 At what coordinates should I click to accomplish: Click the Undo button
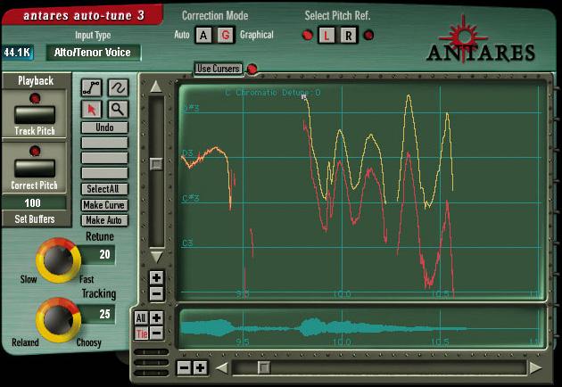pyautogui.click(x=104, y=128)
